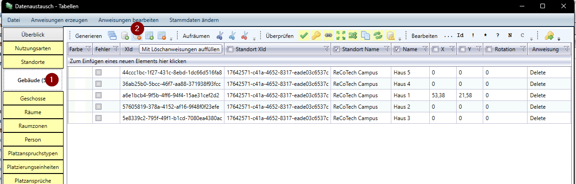Viewport: 576px width, 184px height.
Task: Click the 'Id' edit toolbar icon
Action: 460,36
